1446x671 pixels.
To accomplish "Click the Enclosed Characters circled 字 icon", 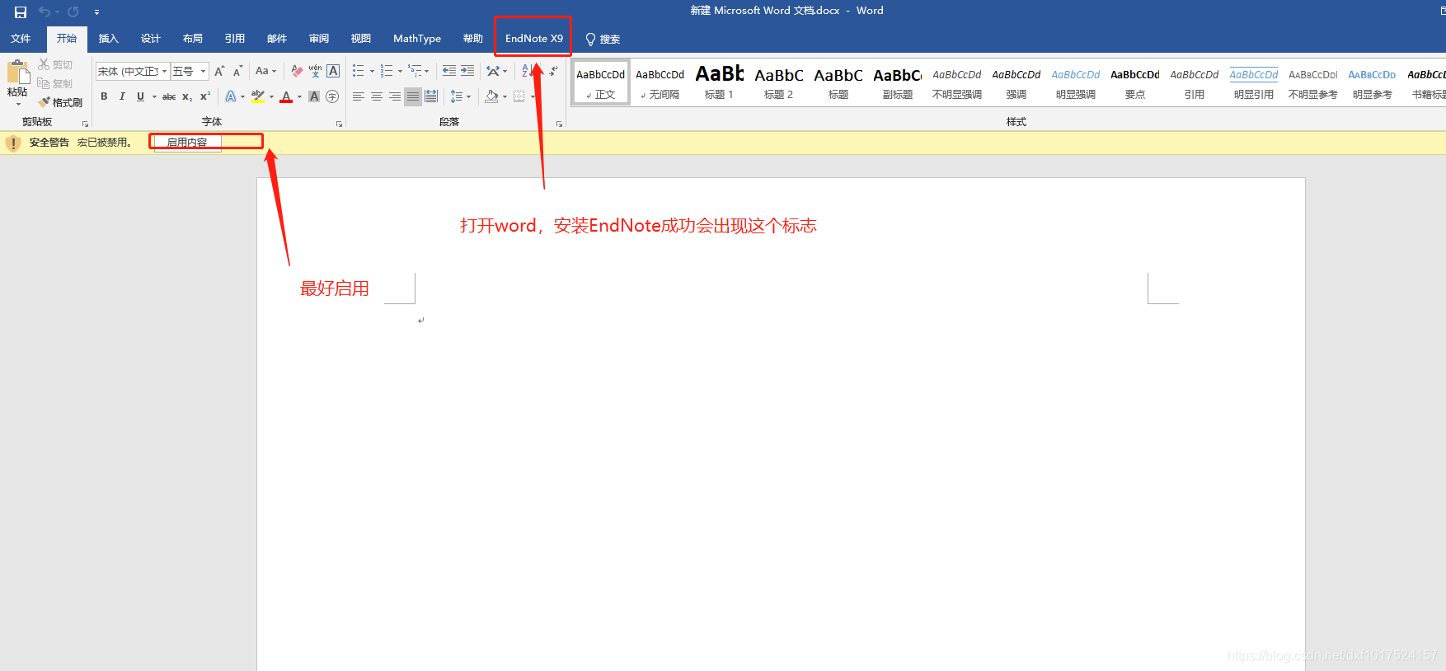I will [332, 96].
